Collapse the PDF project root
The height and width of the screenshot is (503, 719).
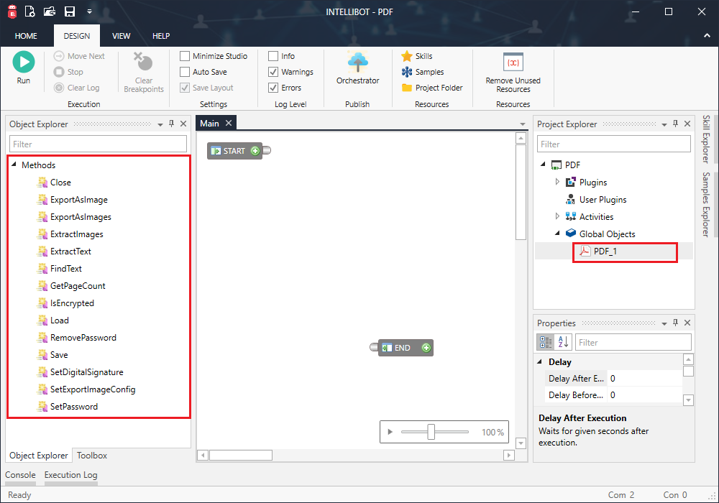543,165
